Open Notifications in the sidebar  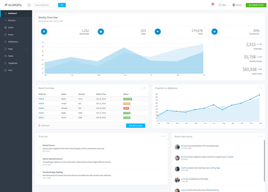[x=13, y=42]
